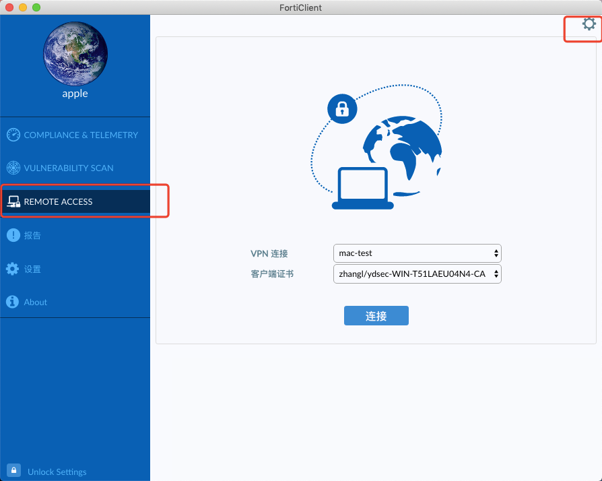Open the 设置 section

click(x=75, y=269)
